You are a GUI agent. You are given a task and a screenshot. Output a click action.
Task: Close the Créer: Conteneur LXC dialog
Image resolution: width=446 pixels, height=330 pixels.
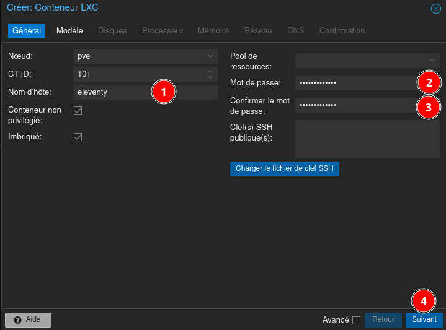pos(435,9)
